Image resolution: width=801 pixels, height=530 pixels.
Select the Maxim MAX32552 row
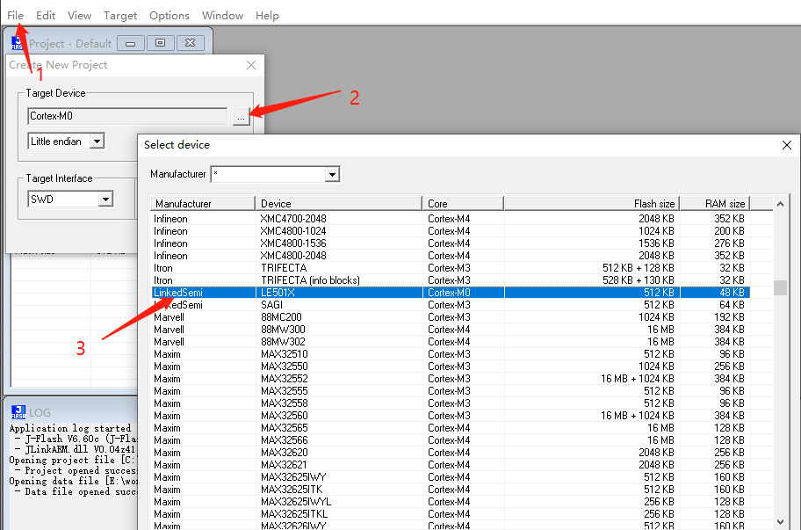(451, 379)
